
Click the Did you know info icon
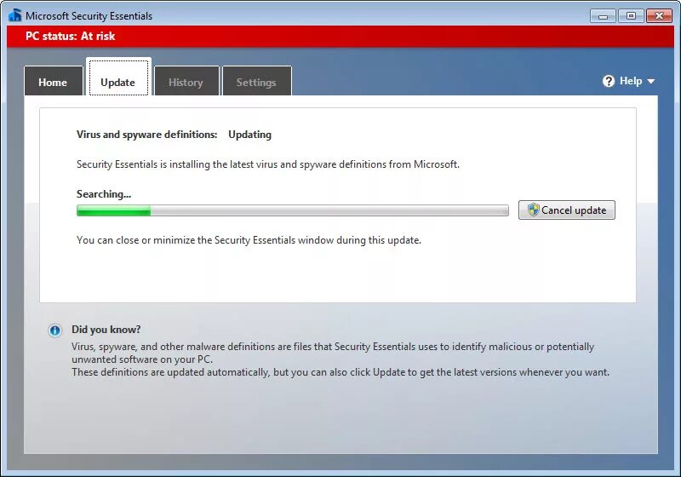[54, 330]
